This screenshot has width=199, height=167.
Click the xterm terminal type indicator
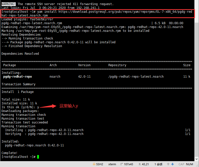(112, 164)
